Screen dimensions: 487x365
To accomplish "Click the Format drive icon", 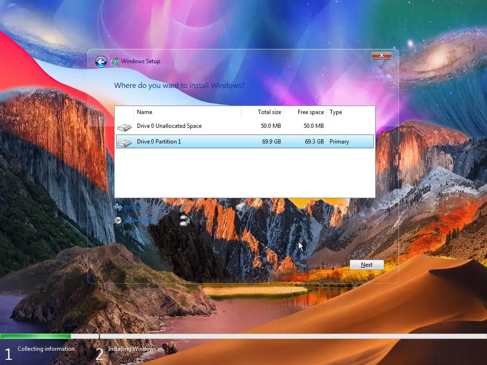I will tap(241, 206).
